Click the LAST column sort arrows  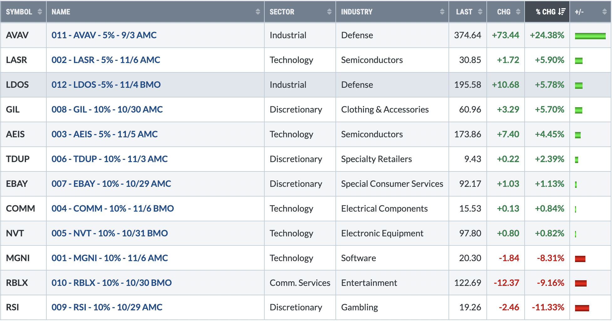tap(480, 12)
